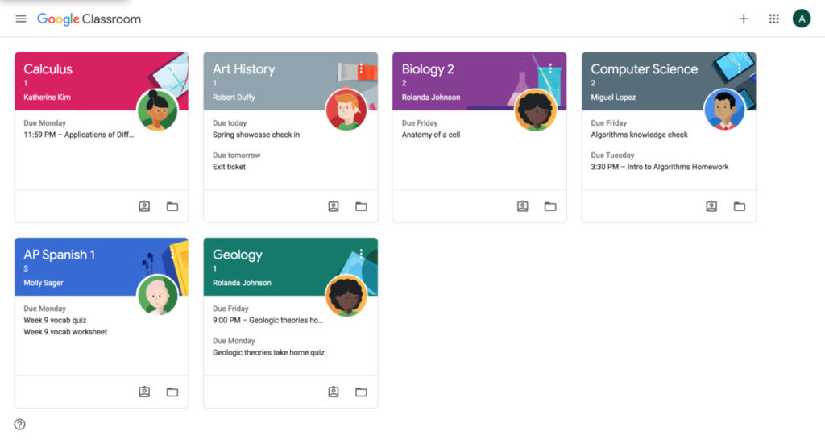
Task: Open the Week 9 vocab worksheet assignment
Action: [65, 332]
